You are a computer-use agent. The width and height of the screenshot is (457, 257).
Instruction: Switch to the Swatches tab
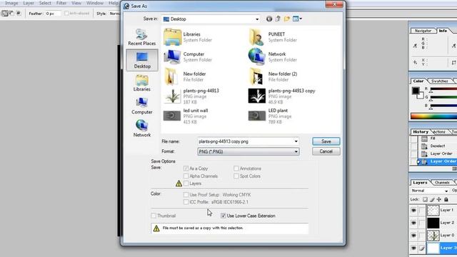tap(440, 81)
